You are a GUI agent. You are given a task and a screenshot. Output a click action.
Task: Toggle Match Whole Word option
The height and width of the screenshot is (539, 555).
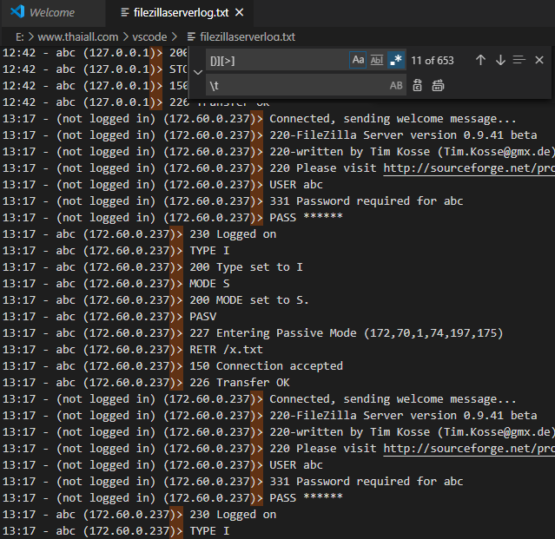pos(377,60)
